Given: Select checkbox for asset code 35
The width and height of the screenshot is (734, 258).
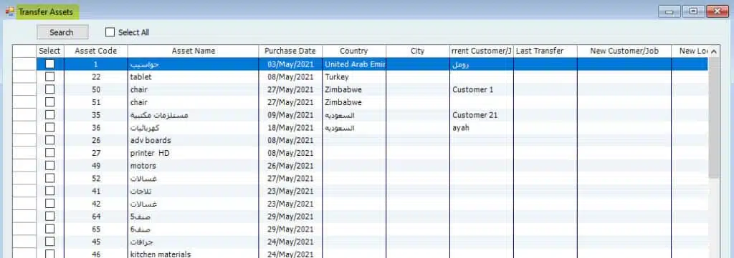Looking at the screenshot, I should point(49,115).
